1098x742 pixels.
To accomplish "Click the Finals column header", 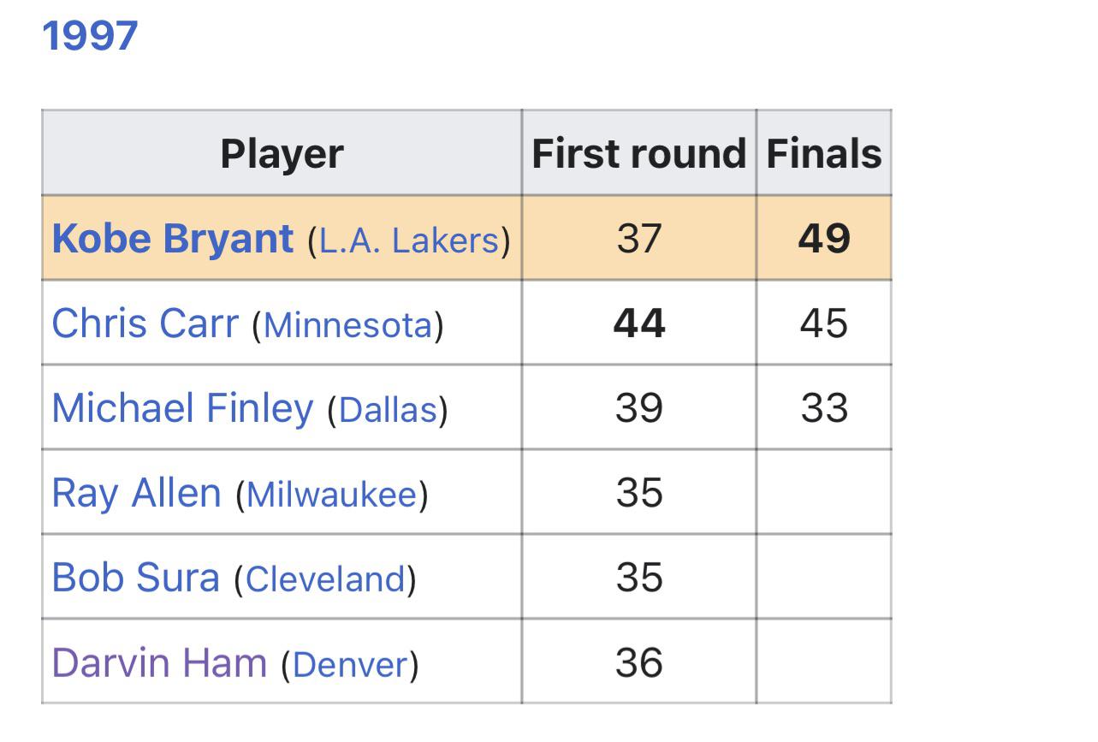I will point(823,154).
